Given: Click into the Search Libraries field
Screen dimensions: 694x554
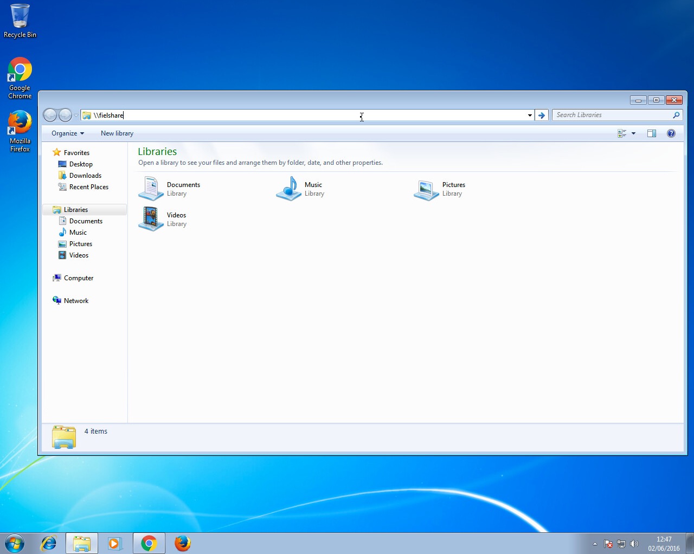Looking at the screenshot, I should [x=612, y=115].
